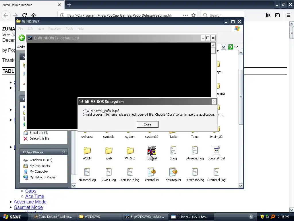Click the Firefox URL address field
Viewport: 294px width, 221px height.
point(120,15)
